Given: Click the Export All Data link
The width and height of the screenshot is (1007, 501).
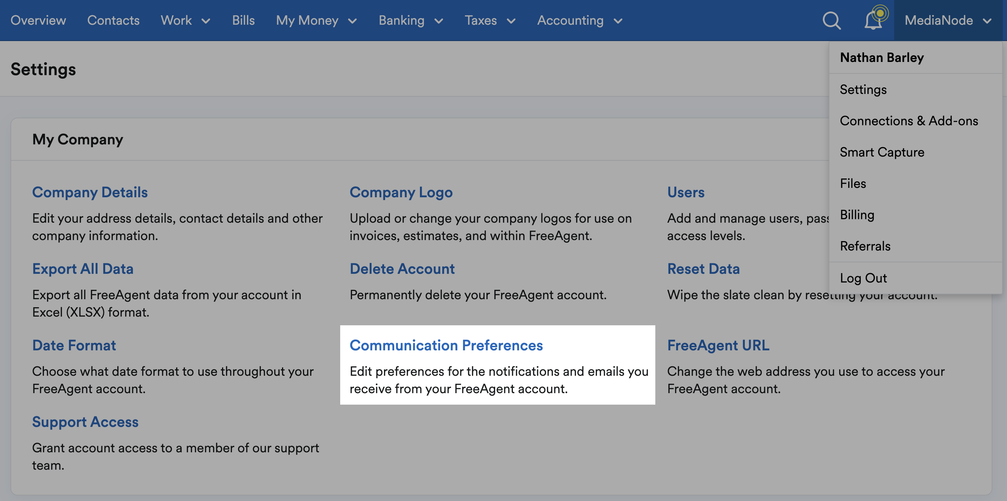Looking at the screenshot, I should (83, 269).
